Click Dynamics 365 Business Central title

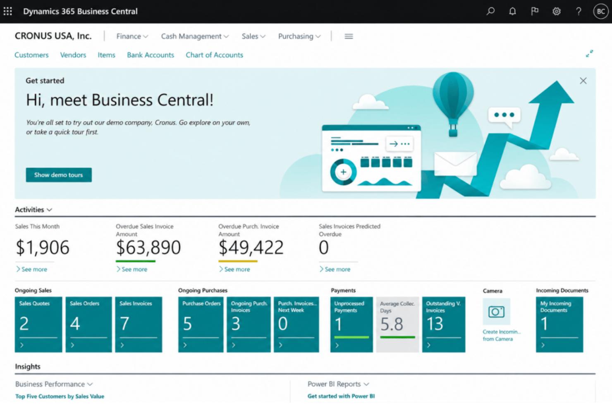pyautogui.click(x=80, y=11)
